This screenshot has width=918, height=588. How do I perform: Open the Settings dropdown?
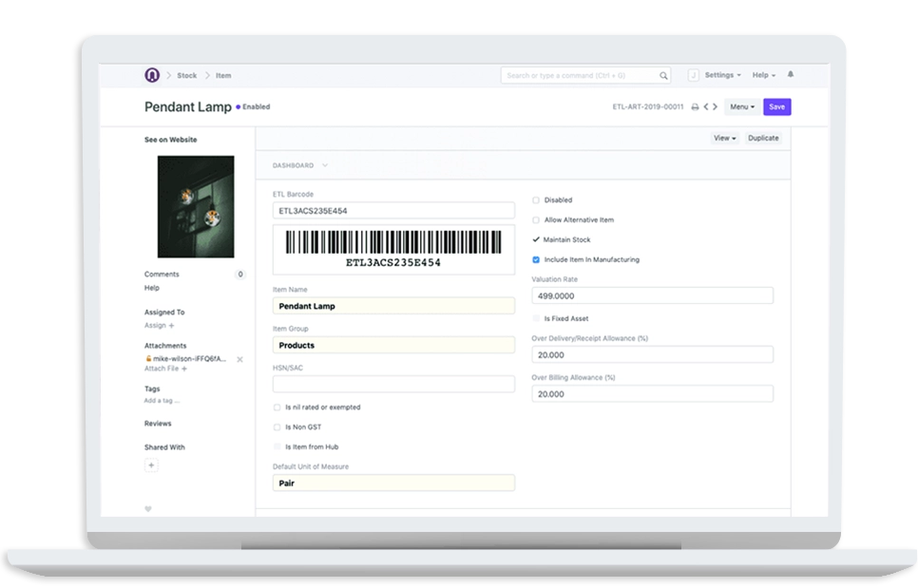(720, 75)
